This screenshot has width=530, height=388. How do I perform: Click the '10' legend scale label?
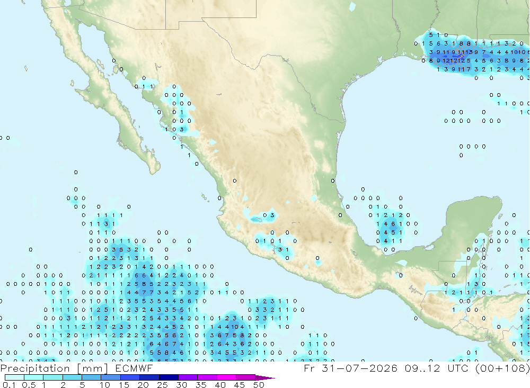point(105,385)
